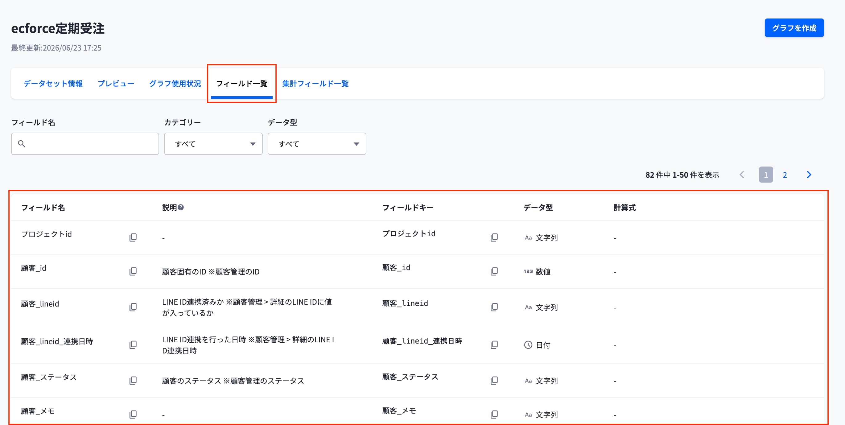
Task: Open the グラフ使用状況 tab
Action: pos(175,84)
